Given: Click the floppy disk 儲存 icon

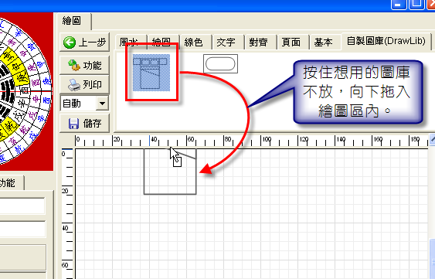Looking at the screenshot, I should pyautogui.click(x=73, y=124).
